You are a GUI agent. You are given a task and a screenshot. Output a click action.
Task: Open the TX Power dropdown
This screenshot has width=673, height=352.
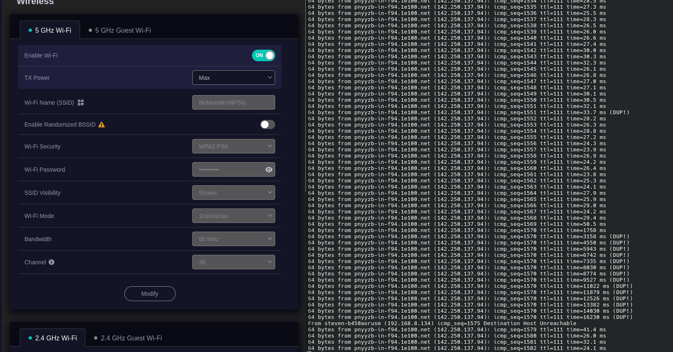pos(233,78)
